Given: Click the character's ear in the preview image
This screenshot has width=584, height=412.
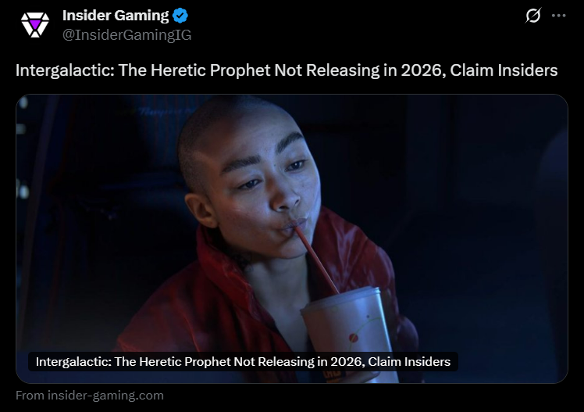Looking at the screenshot, I should coord(201,210).
